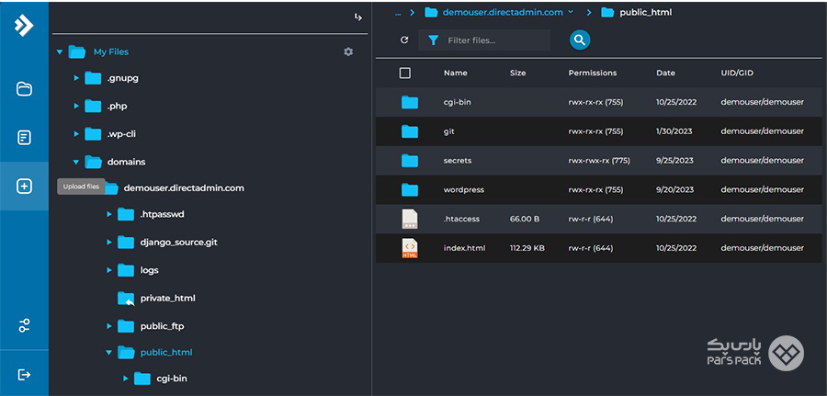Click the breadcrumb ellipsis link
This screenshot has width=827, height=396.
coord(398,13)
